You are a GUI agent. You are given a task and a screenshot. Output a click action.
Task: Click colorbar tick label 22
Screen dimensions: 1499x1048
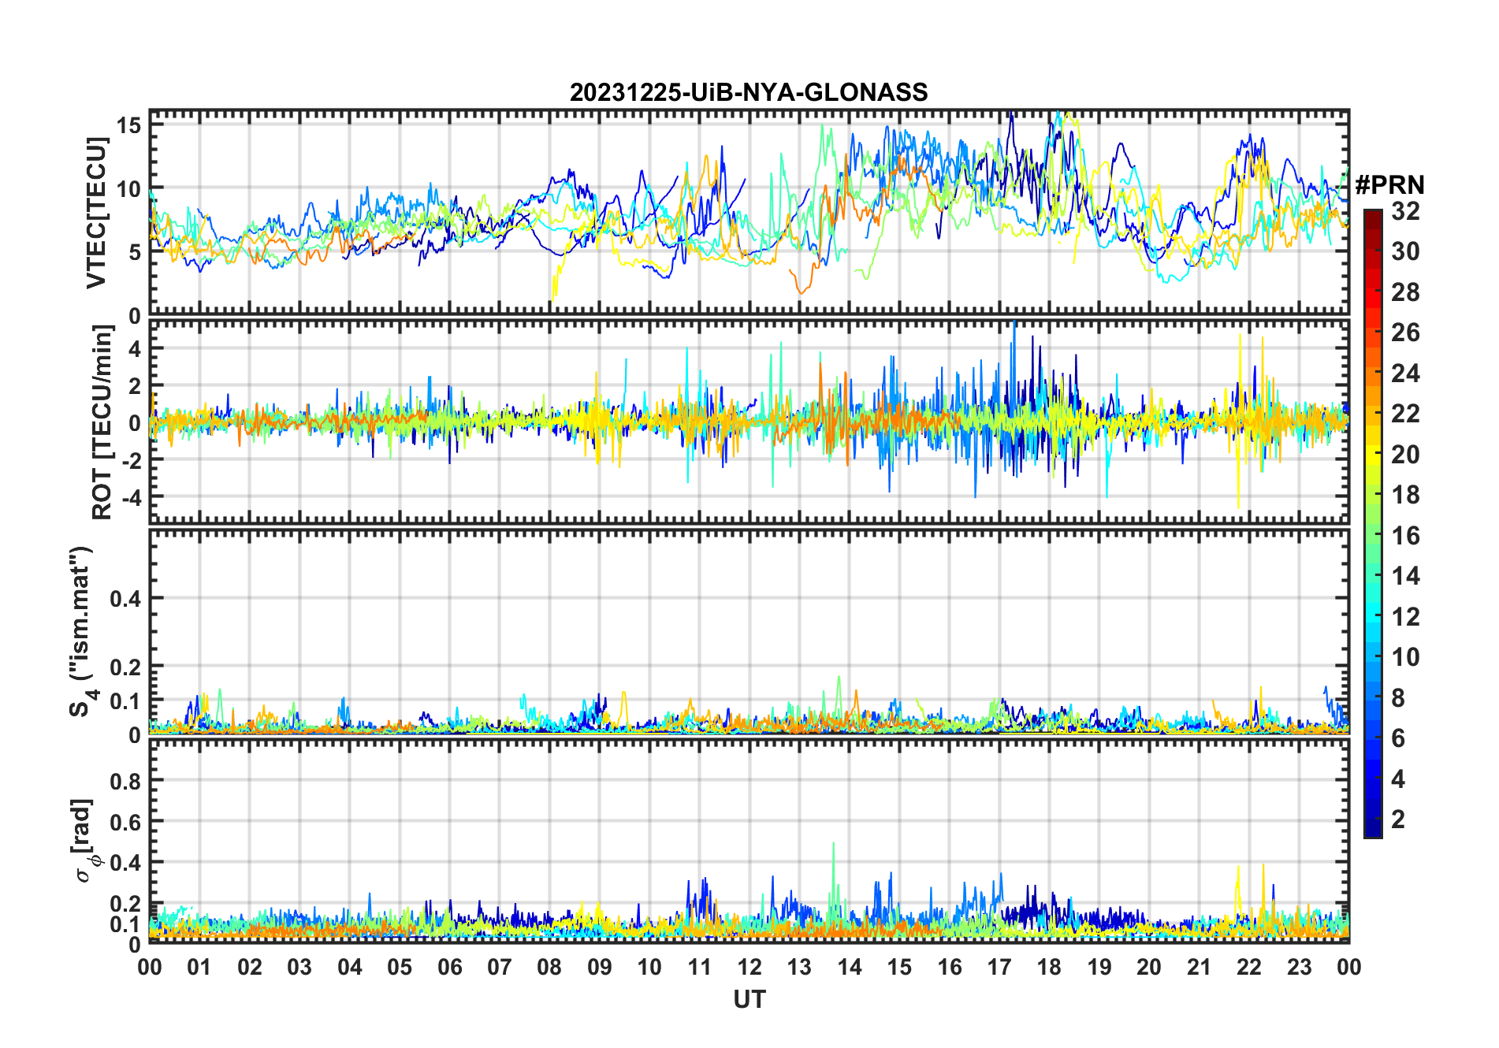1405,414
